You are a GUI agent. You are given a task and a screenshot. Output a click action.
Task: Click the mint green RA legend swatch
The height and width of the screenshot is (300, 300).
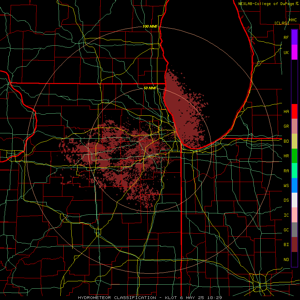click(x=294, y=171)
